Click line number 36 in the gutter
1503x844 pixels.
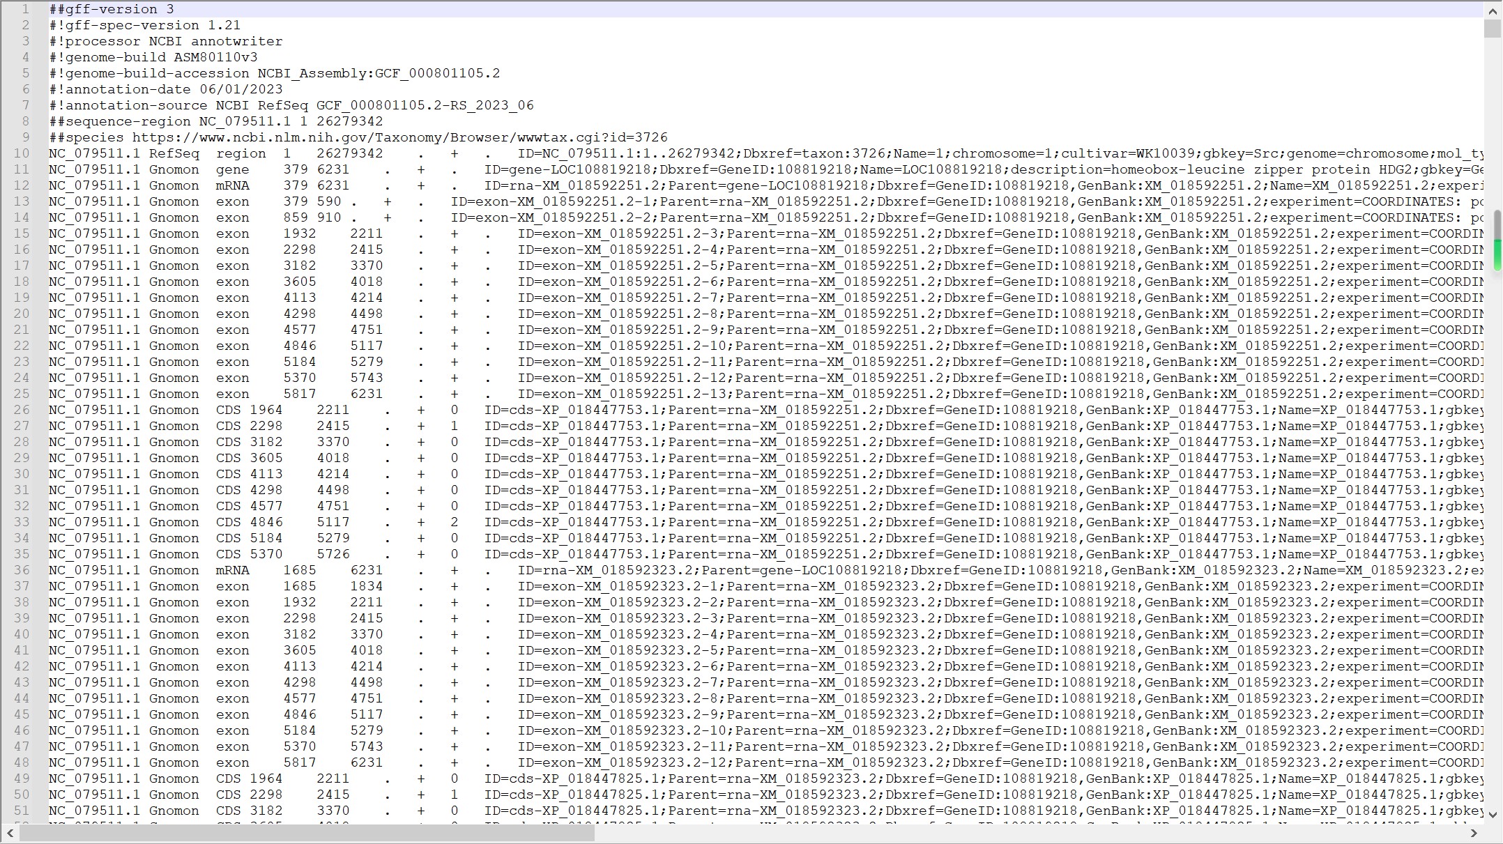pos(22,570)
